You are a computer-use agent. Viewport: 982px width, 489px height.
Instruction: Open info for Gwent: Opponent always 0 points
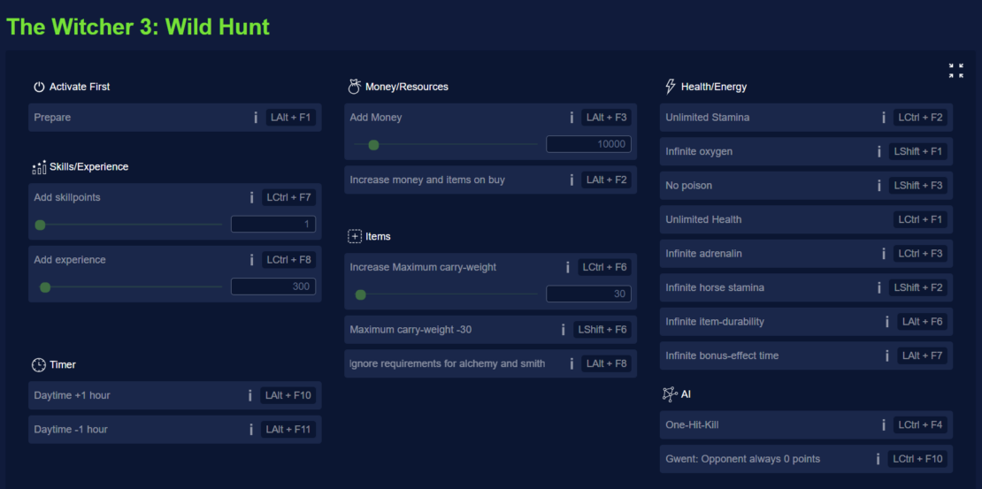[878, 460]
